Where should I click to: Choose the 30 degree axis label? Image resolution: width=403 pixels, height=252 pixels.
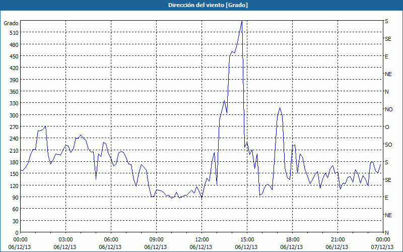[x=16, y=221]
